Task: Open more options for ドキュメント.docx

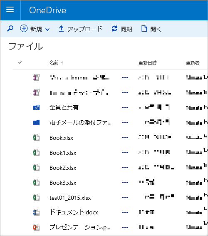Action: point(125,213)
